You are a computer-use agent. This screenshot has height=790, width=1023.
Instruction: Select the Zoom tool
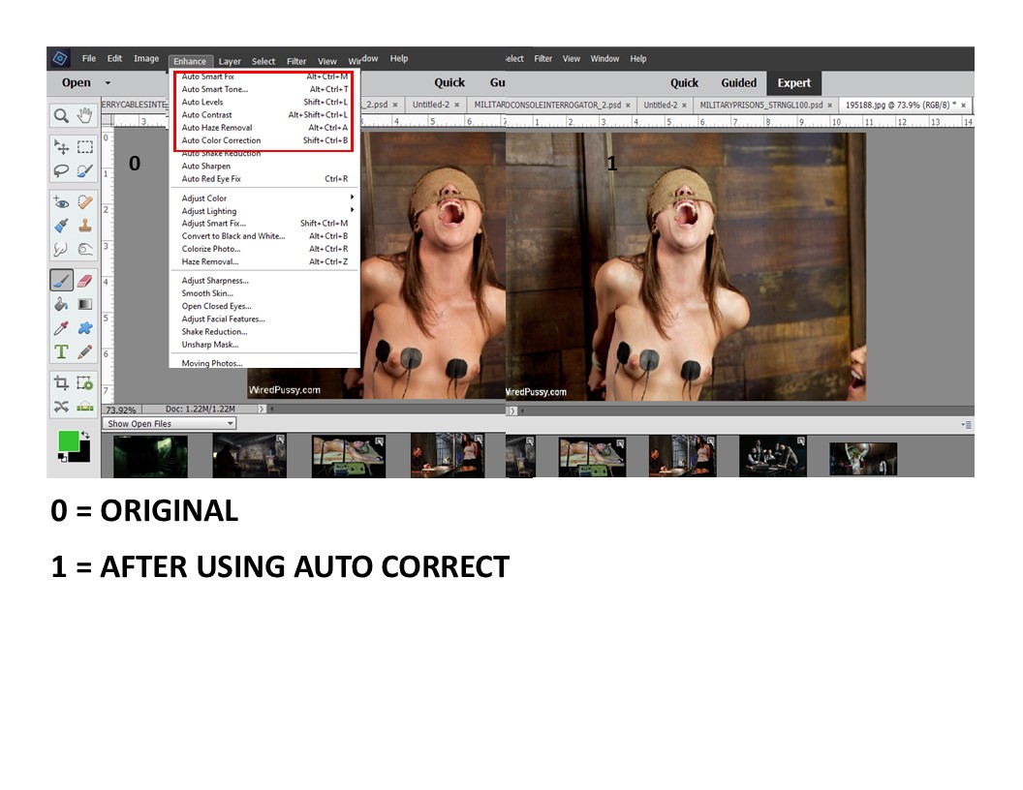pyautogui.click(x=61, y=115)
